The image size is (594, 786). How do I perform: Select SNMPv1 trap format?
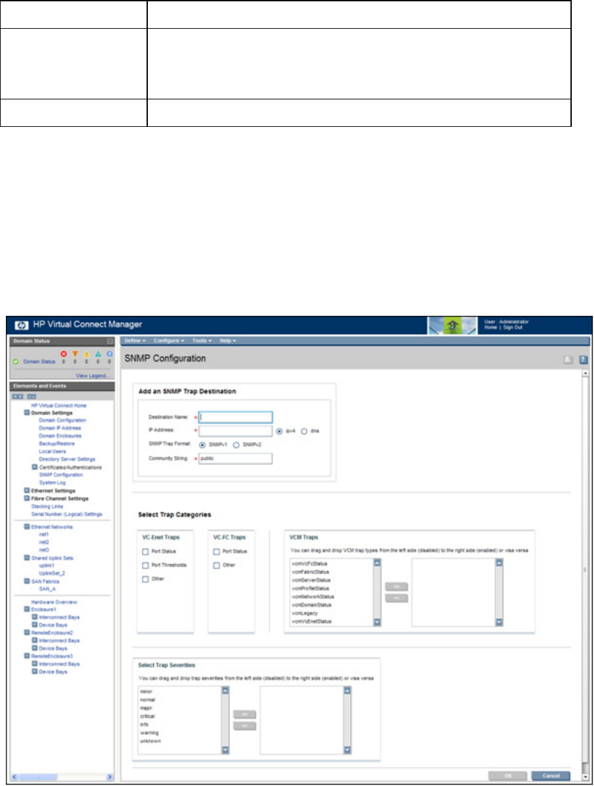tap(201, 445)
